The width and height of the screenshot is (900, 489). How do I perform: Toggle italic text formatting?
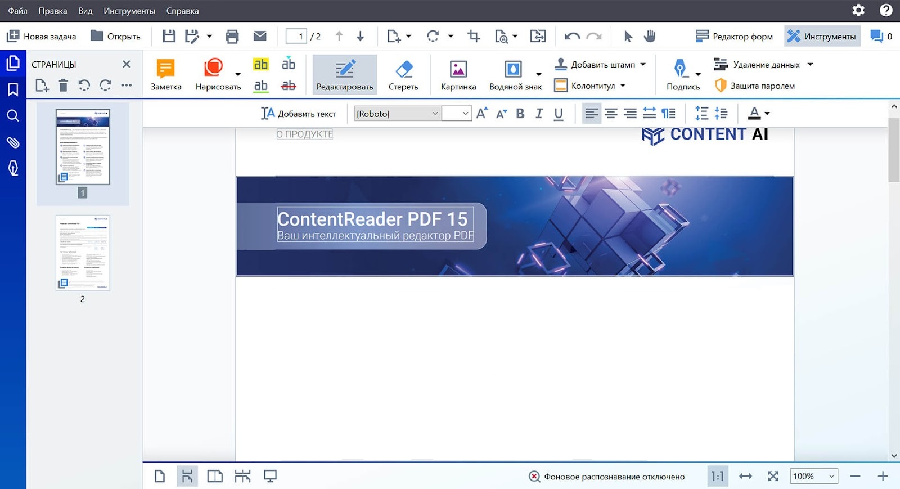pyautogui.click(x=539, y=114)
